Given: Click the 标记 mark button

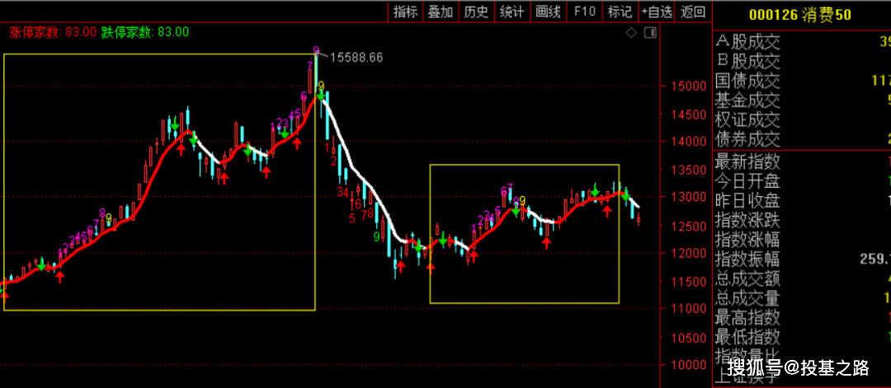Looking at the screenshot, I should [x=620, y=12].
